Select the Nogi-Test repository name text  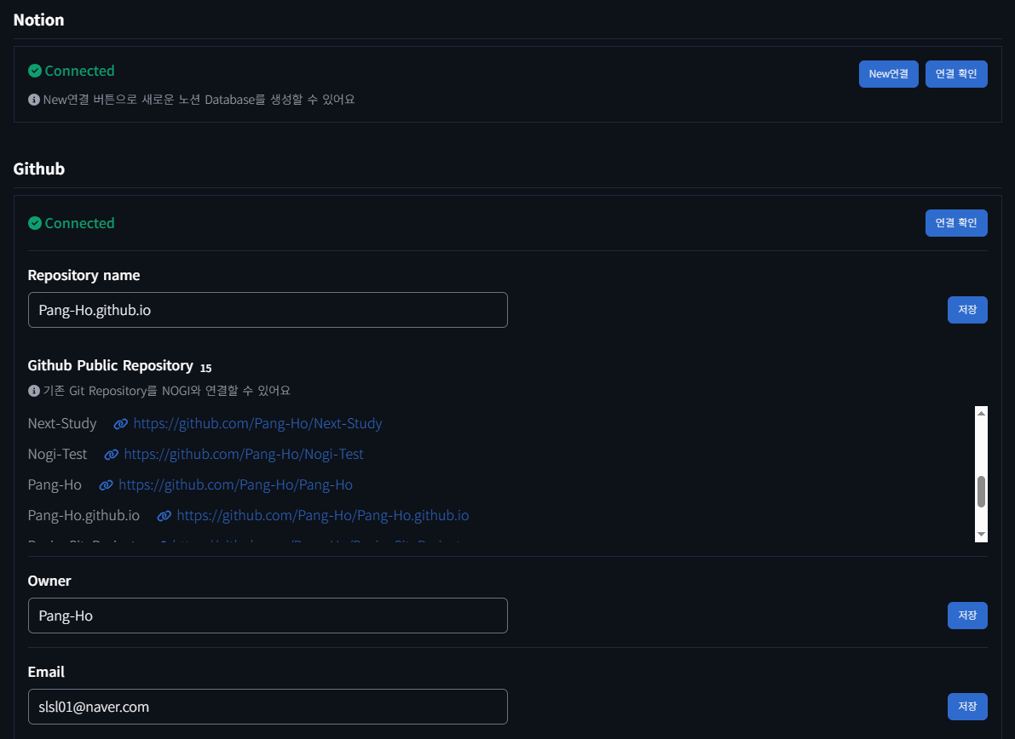(x=57, y=454)
